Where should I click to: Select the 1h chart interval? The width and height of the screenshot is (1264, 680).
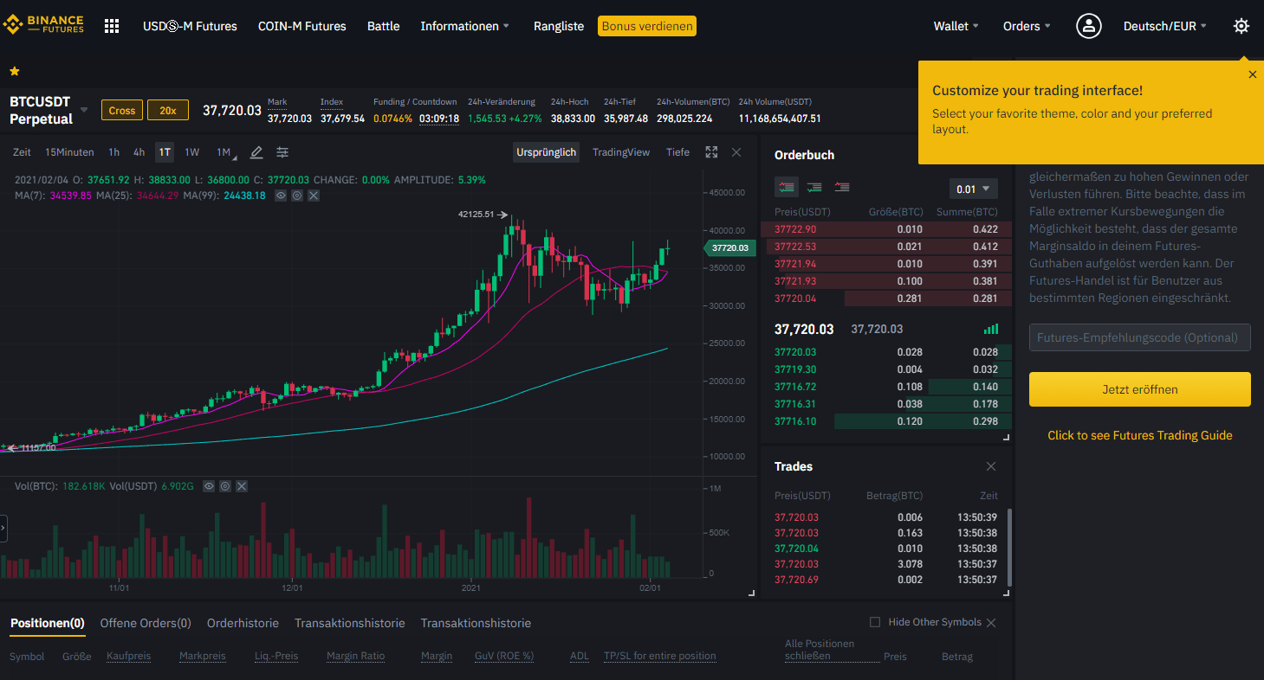click(114, 152)
